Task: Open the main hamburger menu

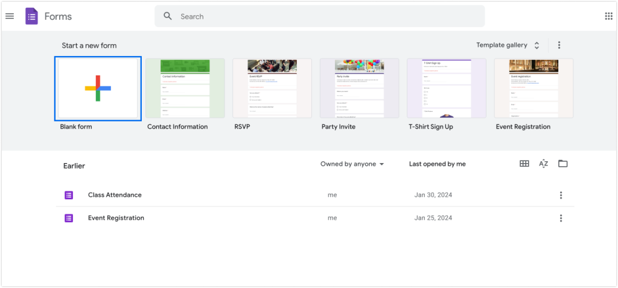Action: (10, 16)
